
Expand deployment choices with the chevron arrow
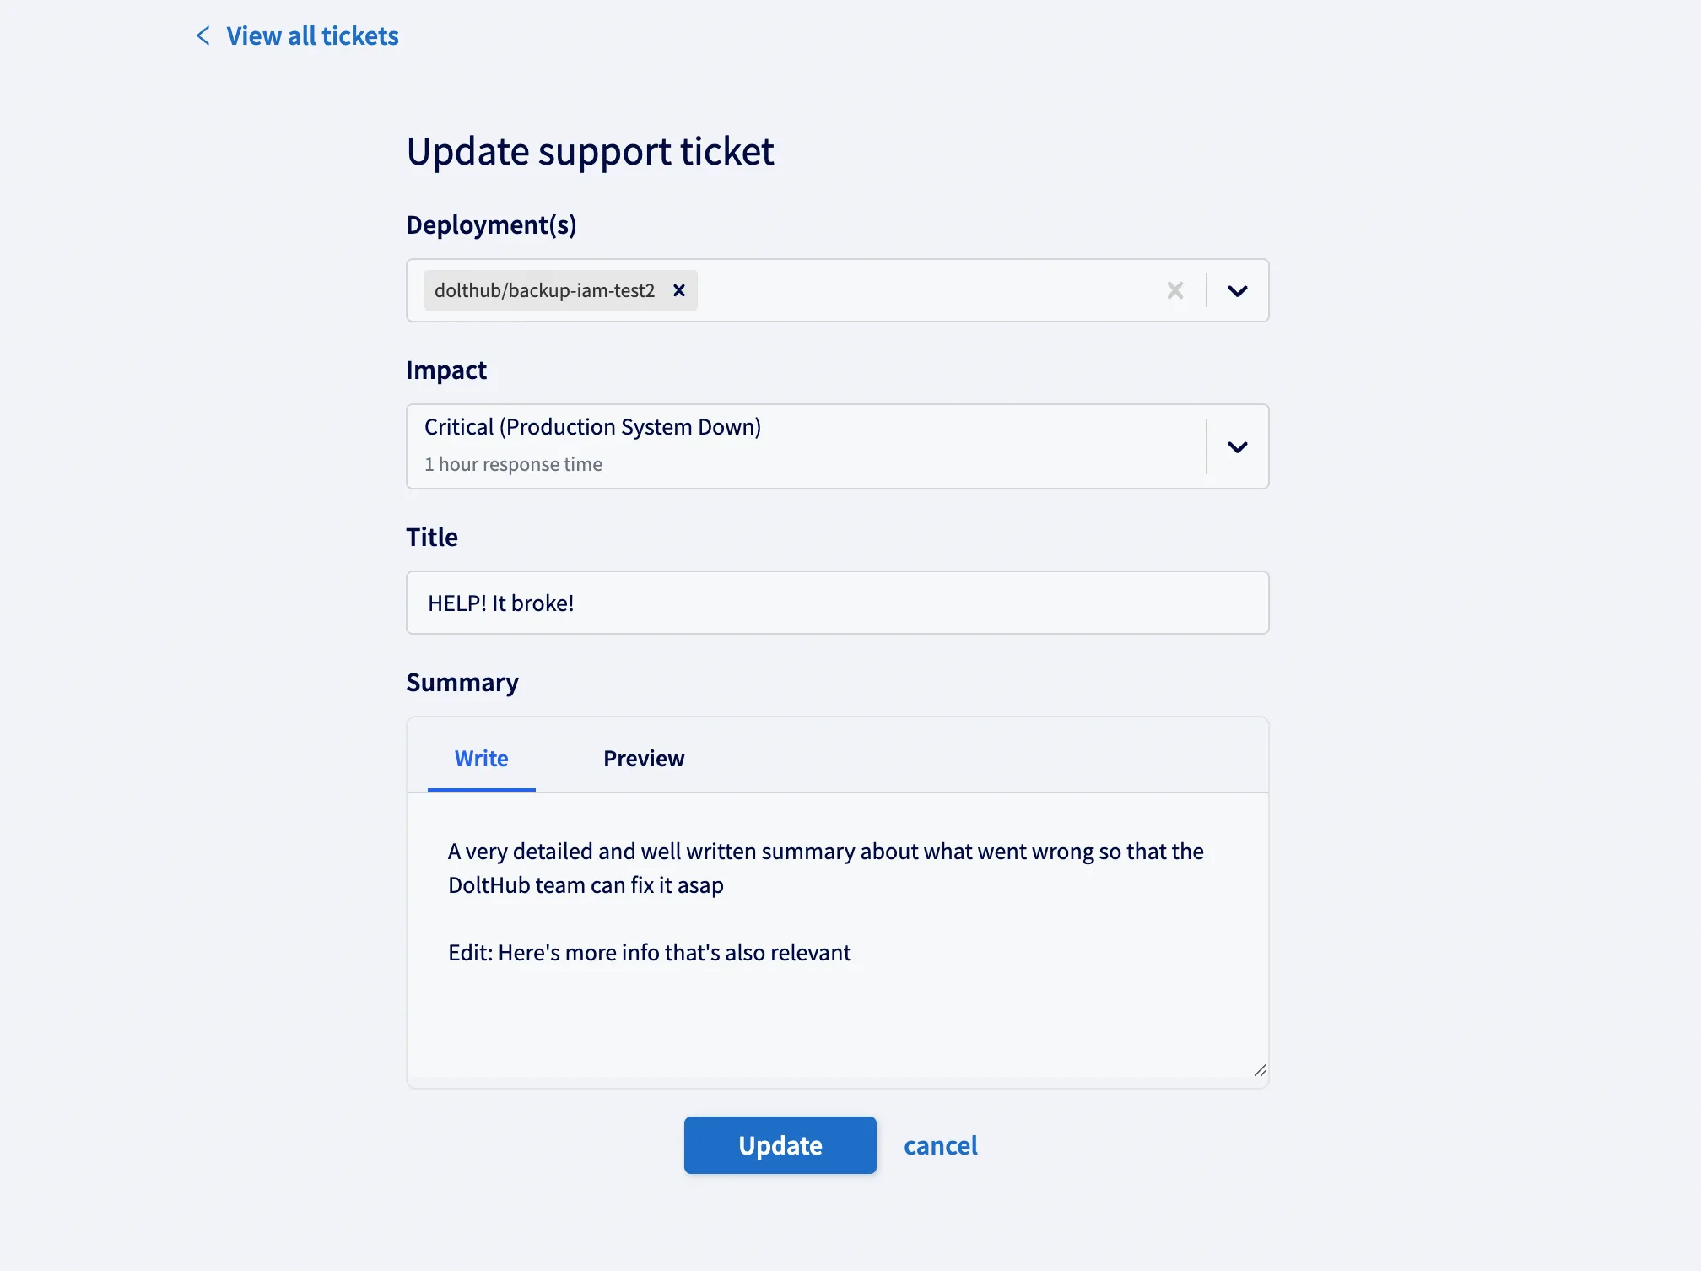point(1238,290)
